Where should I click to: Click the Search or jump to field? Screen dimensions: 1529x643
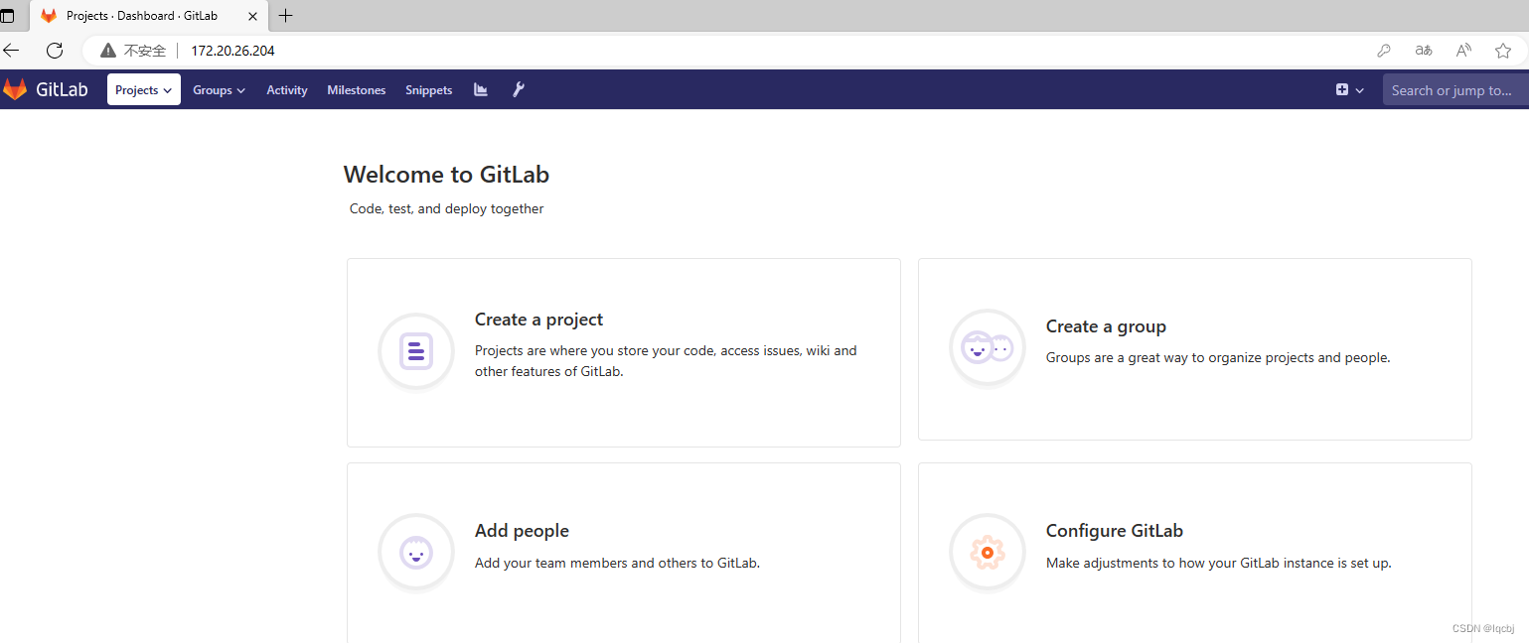(1454, 89)
